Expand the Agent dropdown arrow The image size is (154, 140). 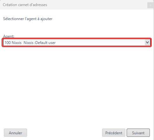click(x=147, y=42)
